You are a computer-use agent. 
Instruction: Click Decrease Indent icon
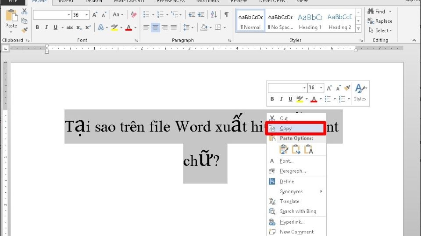tap(192, 14)
